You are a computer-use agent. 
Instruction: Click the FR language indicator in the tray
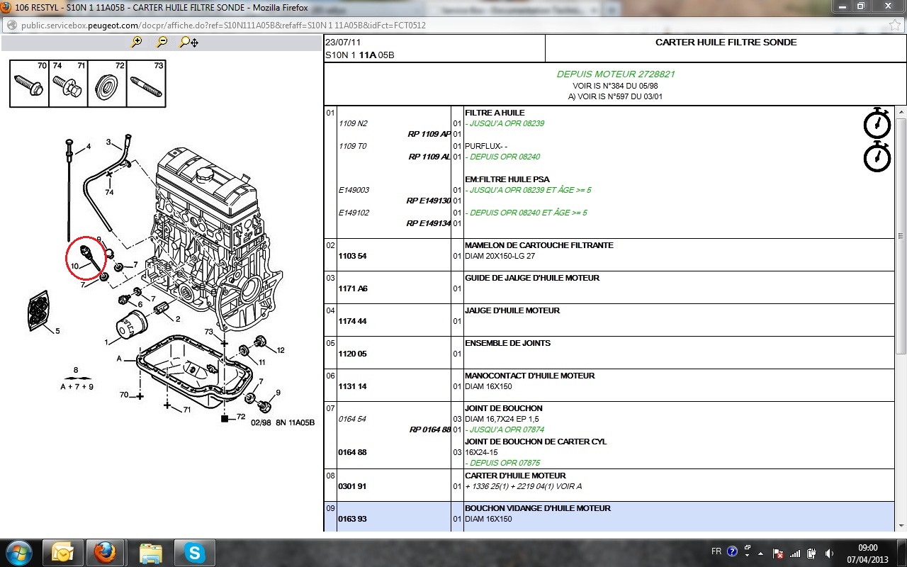[x=716, y=551]
